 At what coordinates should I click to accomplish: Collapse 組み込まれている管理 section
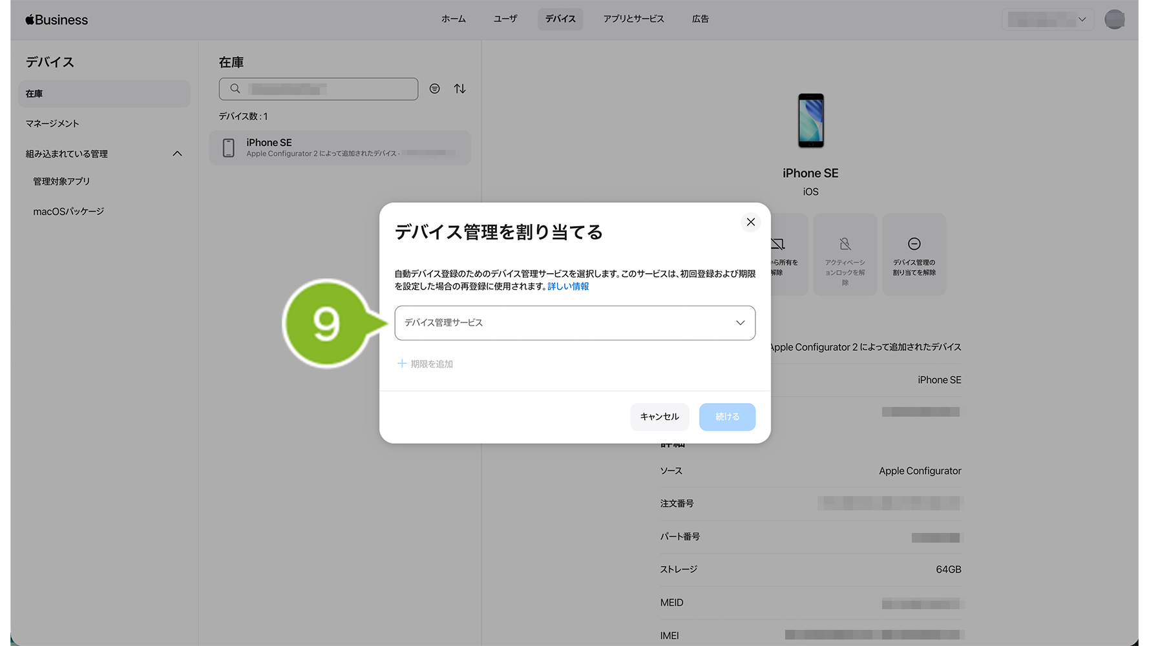click(177, 154)
